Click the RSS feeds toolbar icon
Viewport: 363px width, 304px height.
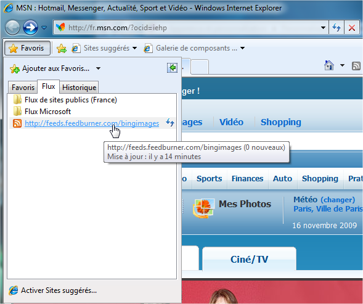pyautogui.click(x=356, y=66)
